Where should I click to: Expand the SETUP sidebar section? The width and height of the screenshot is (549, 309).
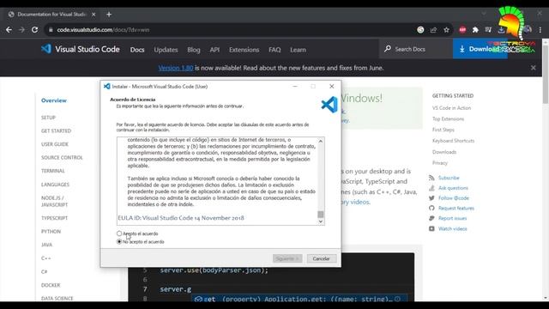[48, 118]
